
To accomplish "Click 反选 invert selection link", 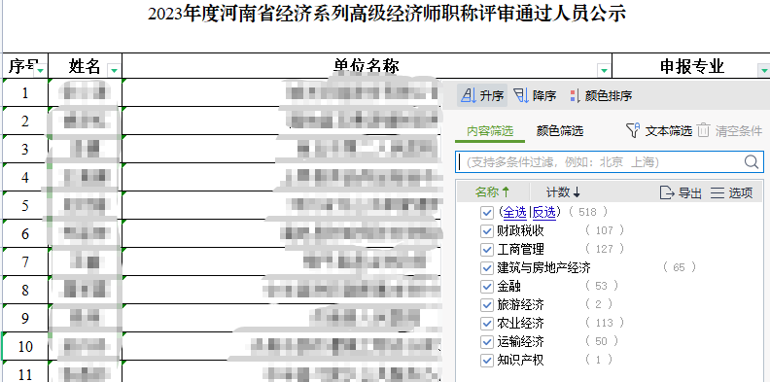I will [544, 212].
